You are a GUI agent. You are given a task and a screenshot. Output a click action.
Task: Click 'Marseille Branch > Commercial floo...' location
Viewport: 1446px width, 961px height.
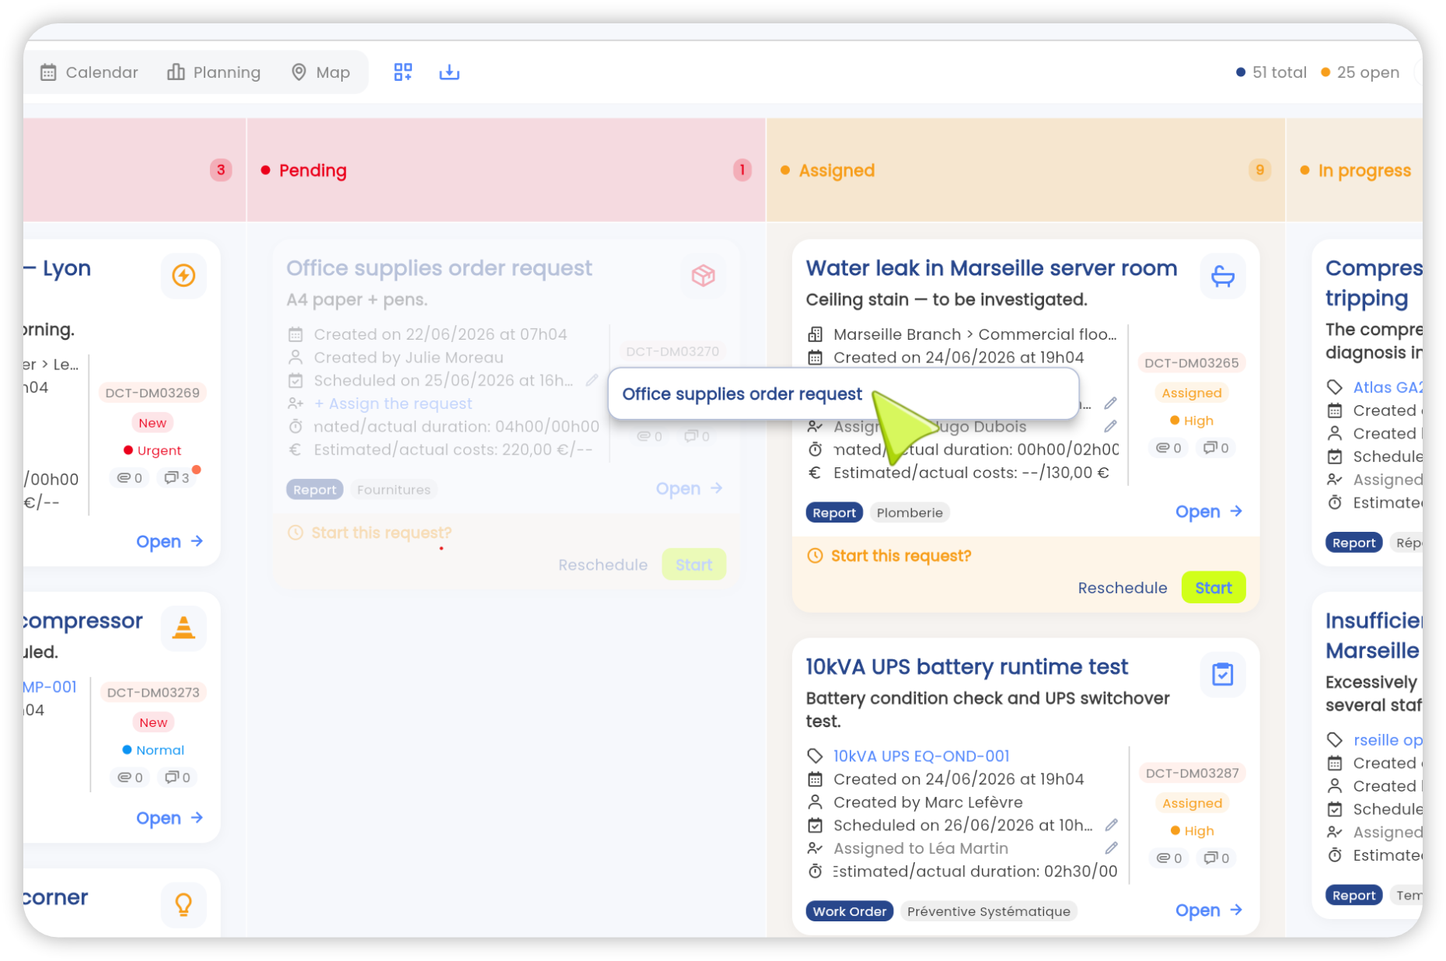[x=975, y=334]
